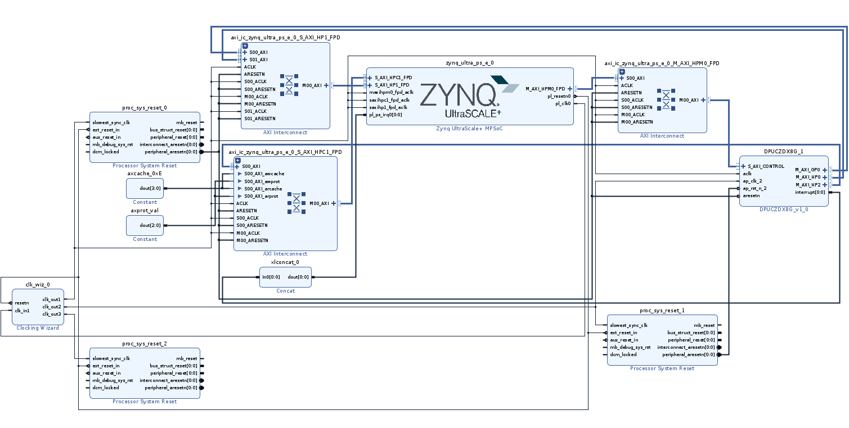849x428 pixels.
Task: Select peripheral_aresetn[0:0] on proc_sys_reset_0
Action: point(171,152)
